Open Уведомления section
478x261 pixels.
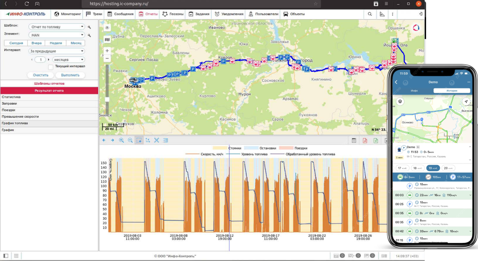point(229,14)
